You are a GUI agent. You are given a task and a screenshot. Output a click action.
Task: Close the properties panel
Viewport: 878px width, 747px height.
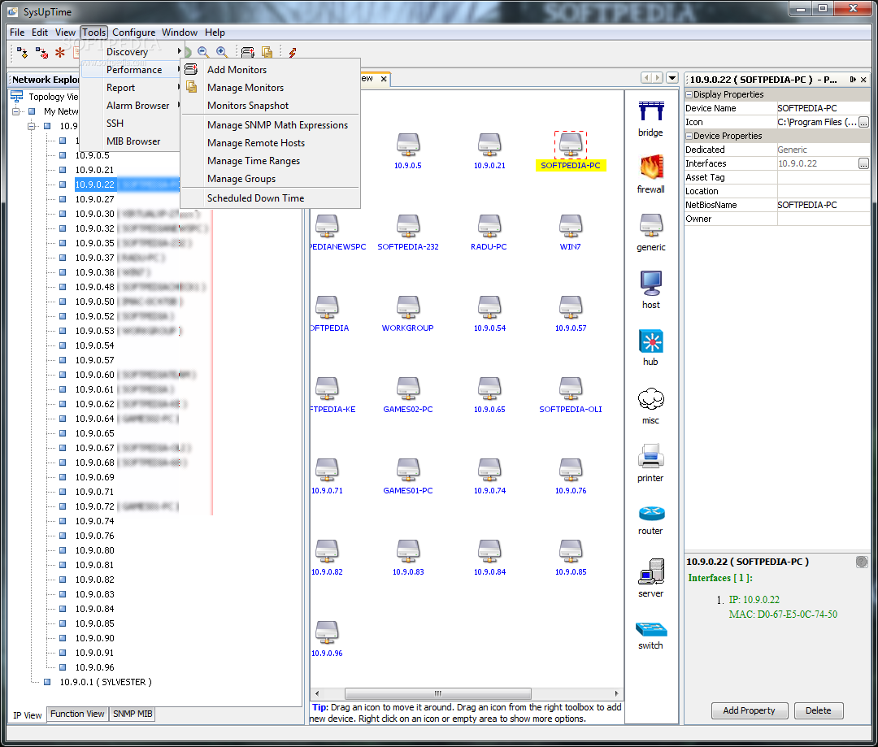pyautogui.click(x=863, y=80)
